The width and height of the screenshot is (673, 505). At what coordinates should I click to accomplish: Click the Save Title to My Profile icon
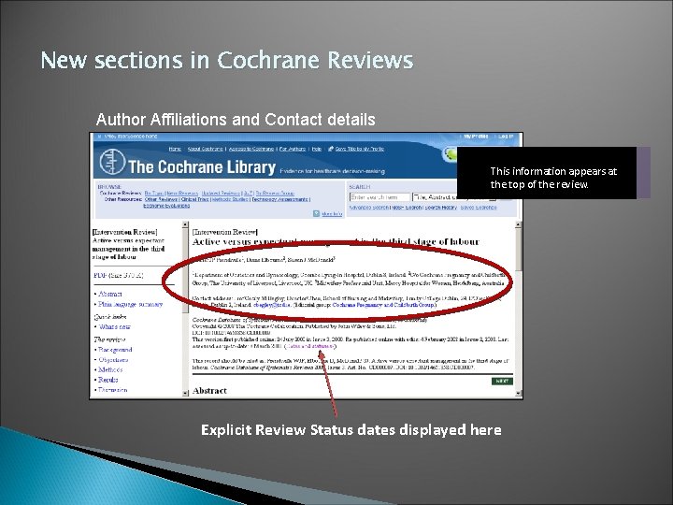pos(331,149)
